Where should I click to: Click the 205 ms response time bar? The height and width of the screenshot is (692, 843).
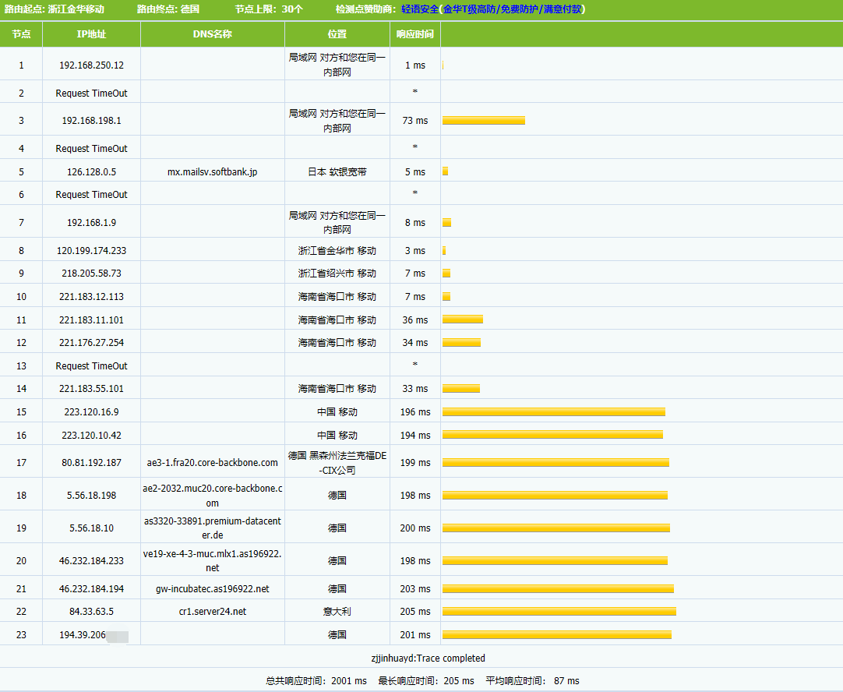pos(559,612)
